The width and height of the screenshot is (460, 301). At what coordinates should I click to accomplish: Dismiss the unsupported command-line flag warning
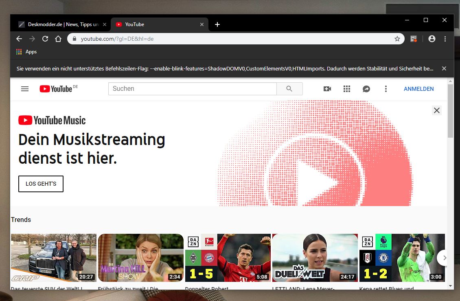tap(444, 68)
